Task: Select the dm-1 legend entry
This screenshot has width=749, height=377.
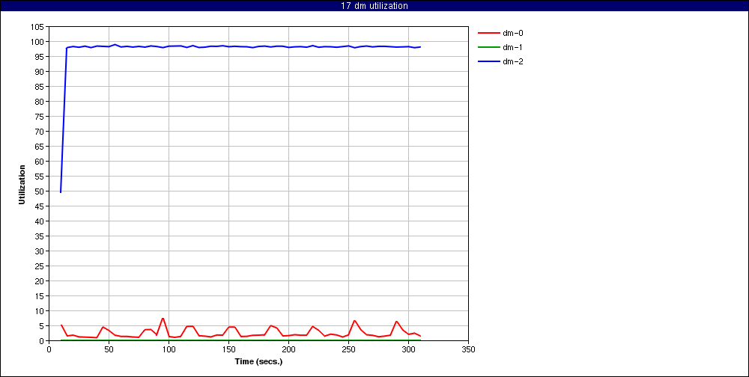Action: [500, 47]
